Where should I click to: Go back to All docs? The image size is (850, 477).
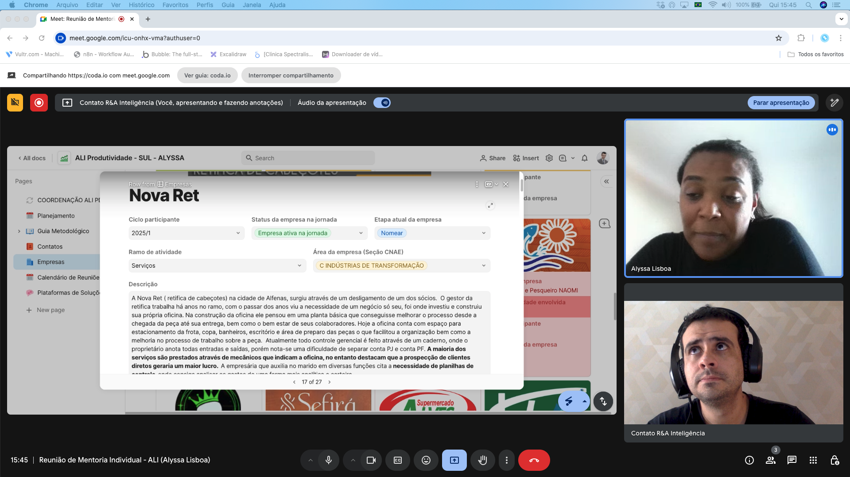(x=32, y=158)
